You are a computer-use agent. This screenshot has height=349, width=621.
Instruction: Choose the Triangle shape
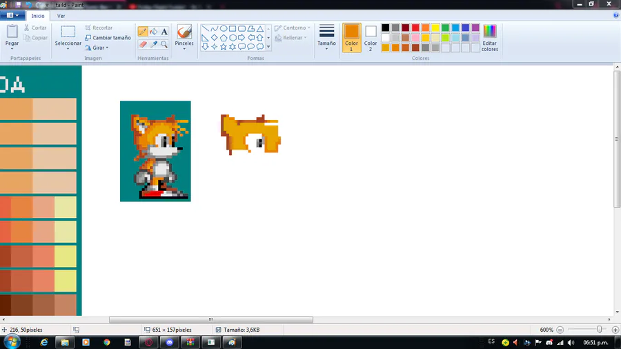(x=260, y=29)
